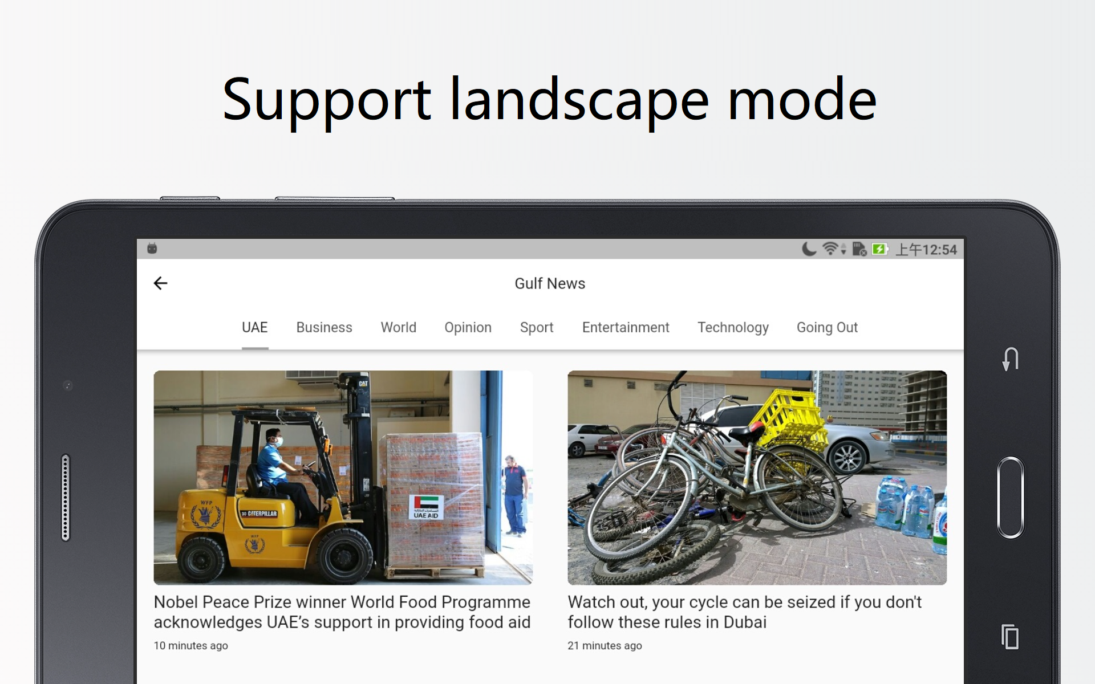This screenshot has height=684, width=1095.
Task: Tap the tablet's home button
Action: [1011, 498]
